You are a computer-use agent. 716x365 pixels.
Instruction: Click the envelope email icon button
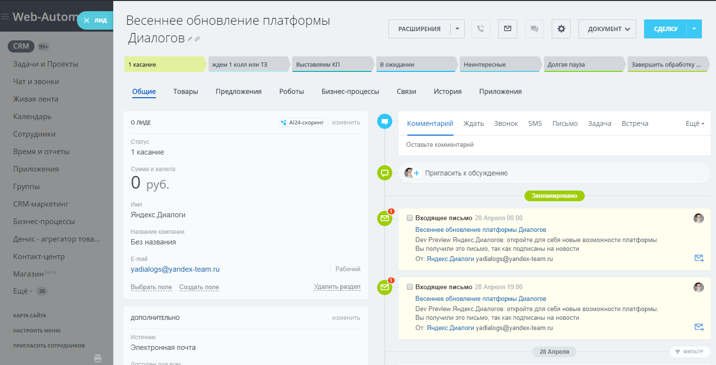[x=507, y=29]
